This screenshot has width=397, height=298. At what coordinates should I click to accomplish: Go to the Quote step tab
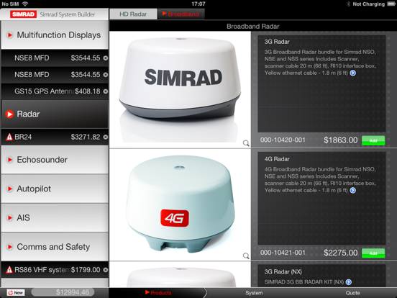coord(352,293)
